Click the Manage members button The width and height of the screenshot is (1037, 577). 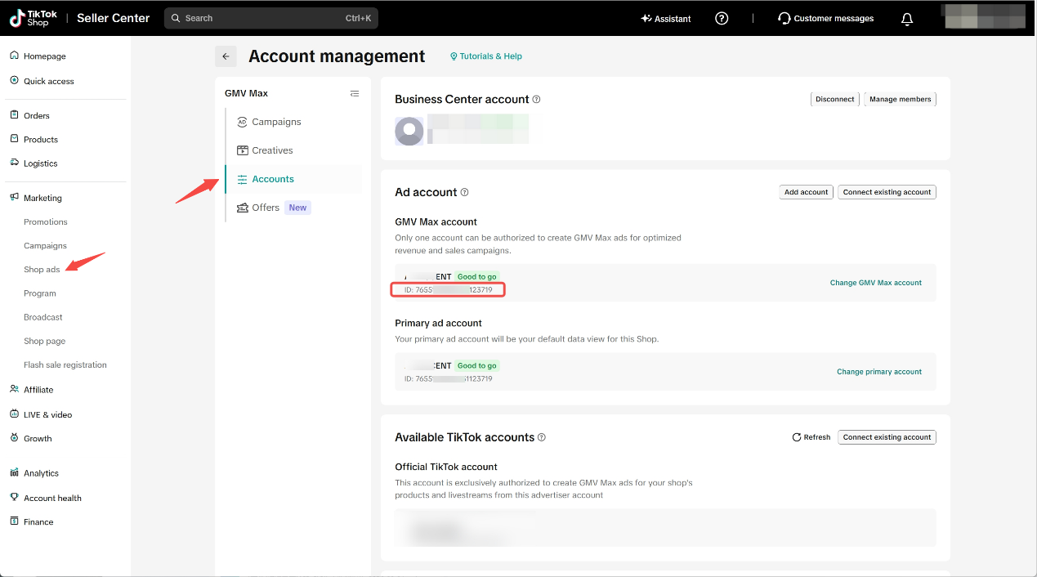[900, 99]
